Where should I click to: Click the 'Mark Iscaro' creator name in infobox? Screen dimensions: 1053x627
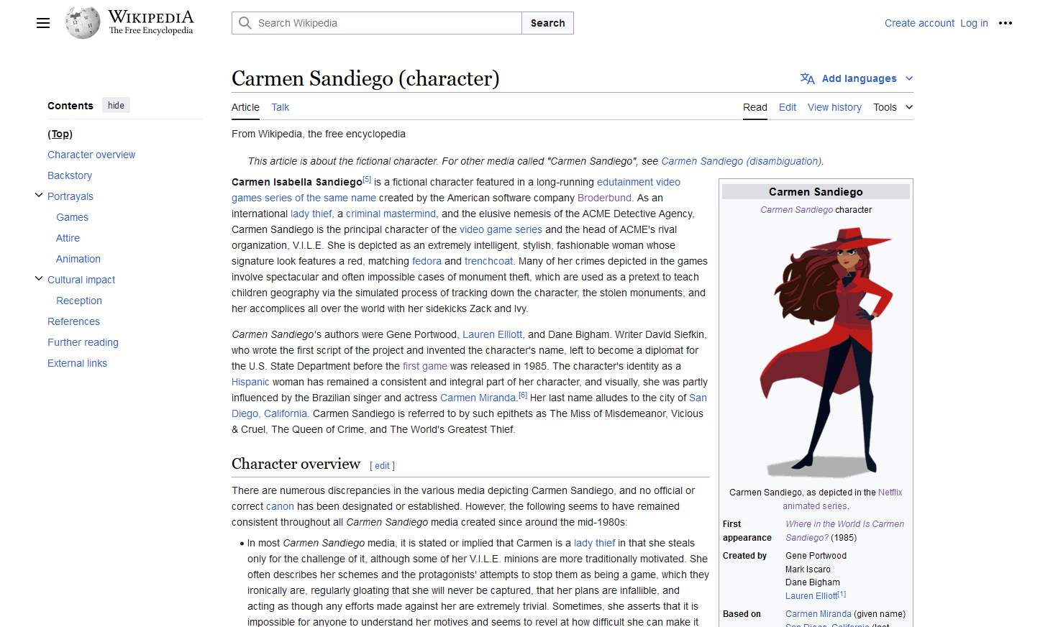click(808, 569)
